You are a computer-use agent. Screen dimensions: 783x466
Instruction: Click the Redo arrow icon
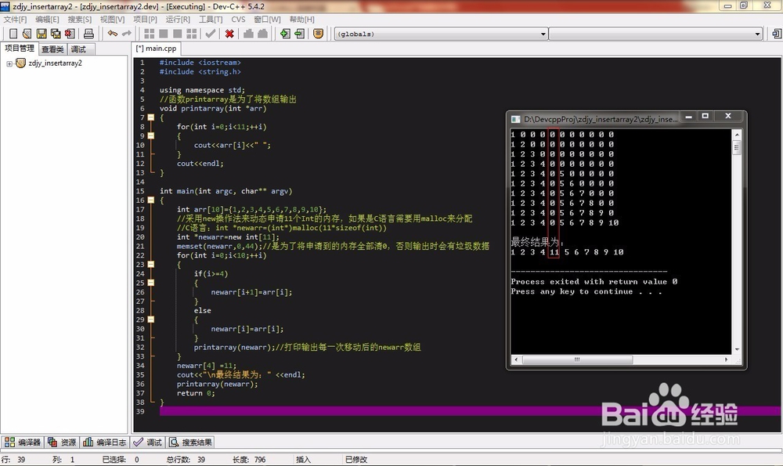[126, 34]
